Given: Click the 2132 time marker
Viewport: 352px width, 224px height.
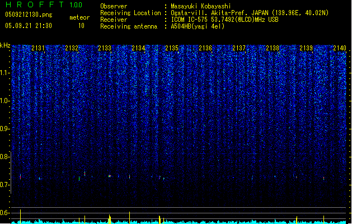Looking at the screenshot, I should pos(72,48).
